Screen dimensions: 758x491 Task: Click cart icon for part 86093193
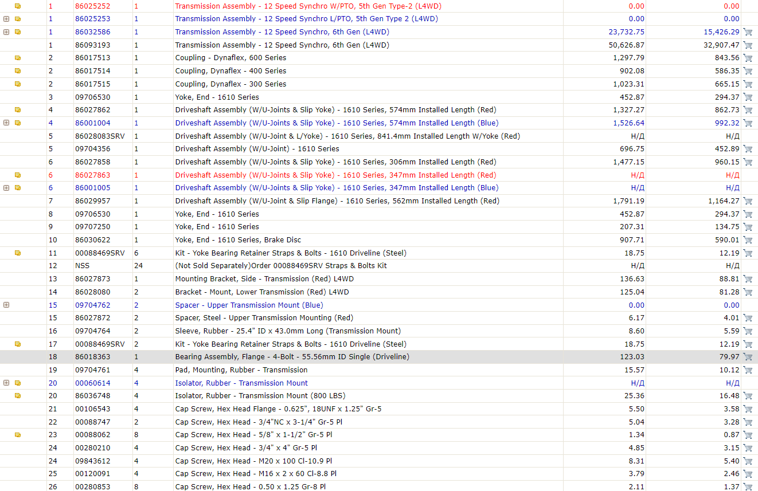[748, 45]
